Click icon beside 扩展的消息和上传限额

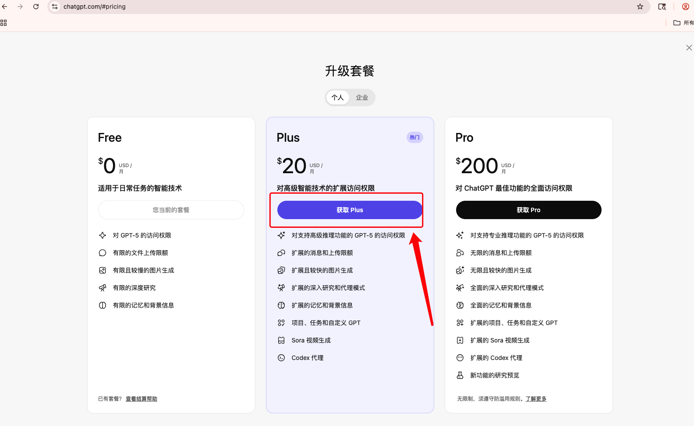pyautogui.click(x=281, y=253)
